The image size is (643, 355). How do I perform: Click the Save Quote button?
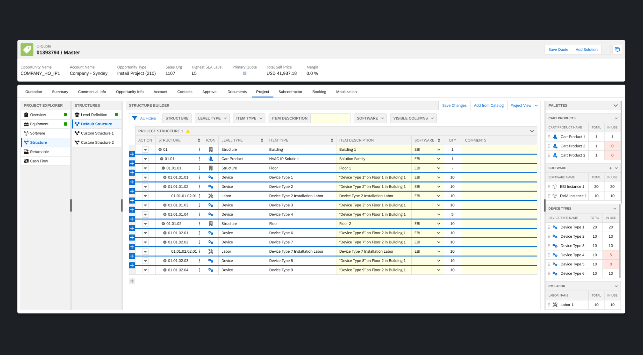tap(558, 49)
